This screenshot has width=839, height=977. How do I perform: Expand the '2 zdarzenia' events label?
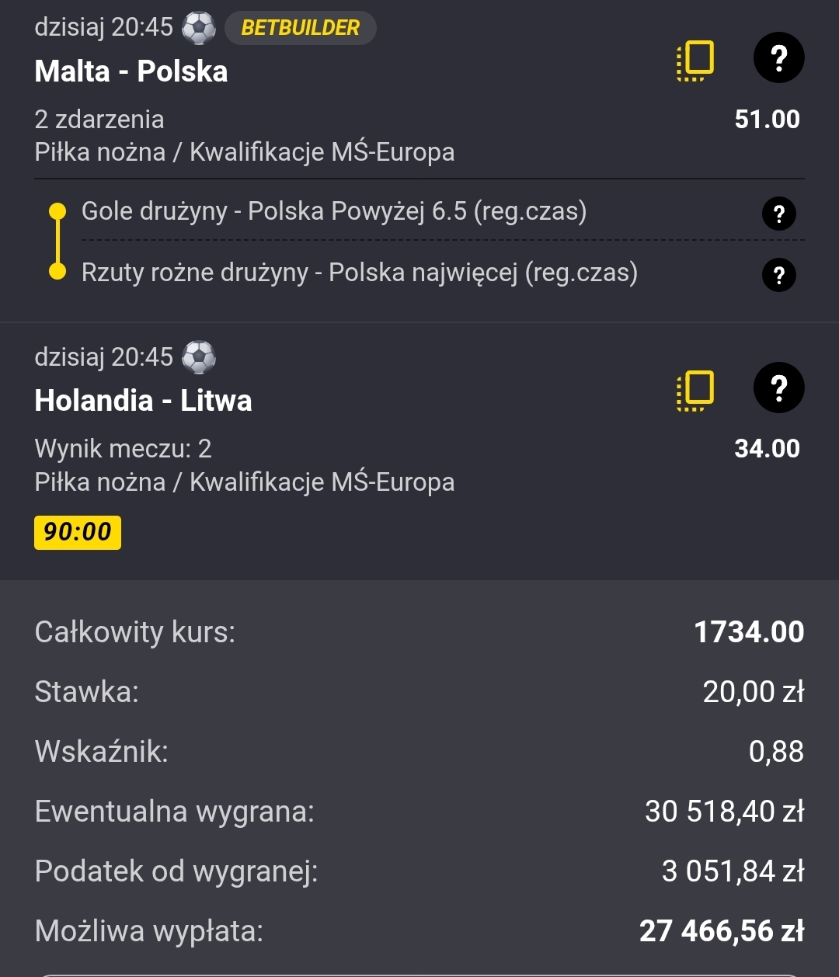click(99, 120)
